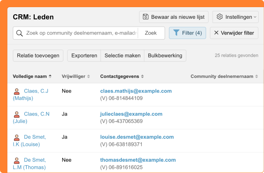264x173 pixels.
Task: Click the save disk icon on Bewaar button
Action: coord(146,17)
